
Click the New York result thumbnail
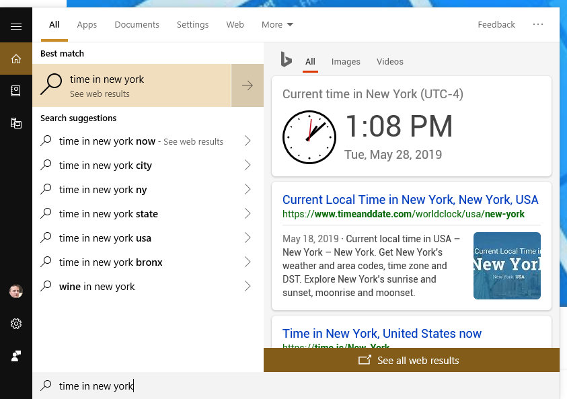click(x=507, y=266)
